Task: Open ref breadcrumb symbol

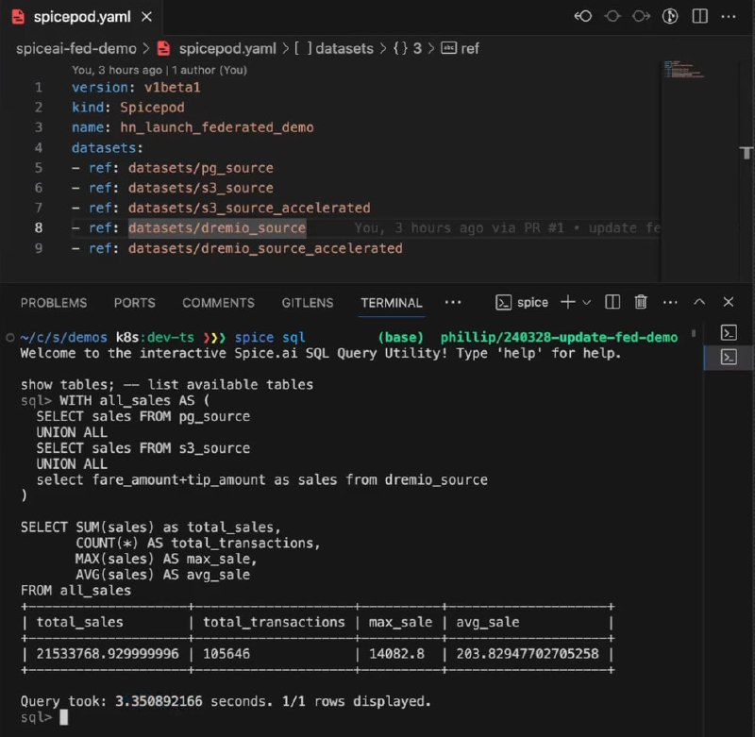Action: click(469, 48)
